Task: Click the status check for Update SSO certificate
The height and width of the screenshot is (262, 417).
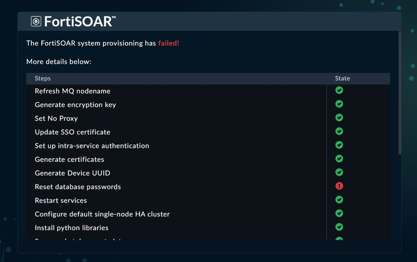Action: tap(339, 131)
